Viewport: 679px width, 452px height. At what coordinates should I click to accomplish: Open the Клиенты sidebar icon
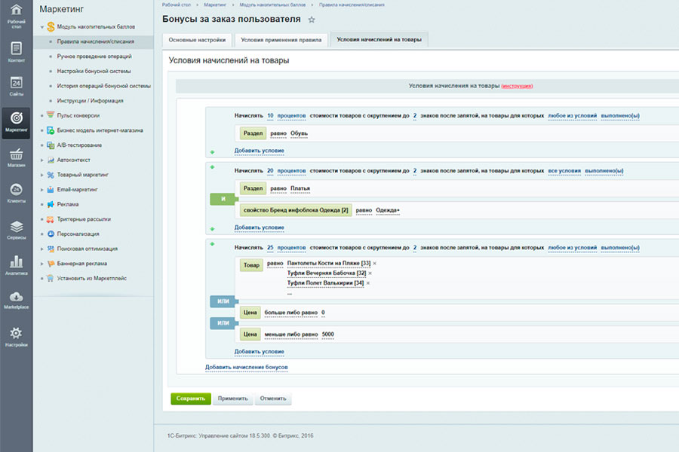pyautogui.click(x=16, y=192)
